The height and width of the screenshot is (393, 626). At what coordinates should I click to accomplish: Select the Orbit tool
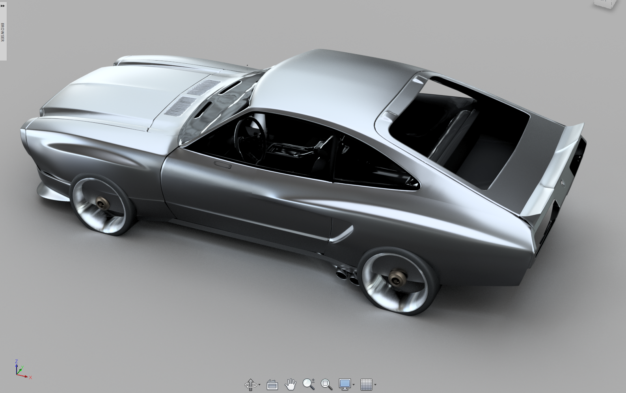(250, 384)
